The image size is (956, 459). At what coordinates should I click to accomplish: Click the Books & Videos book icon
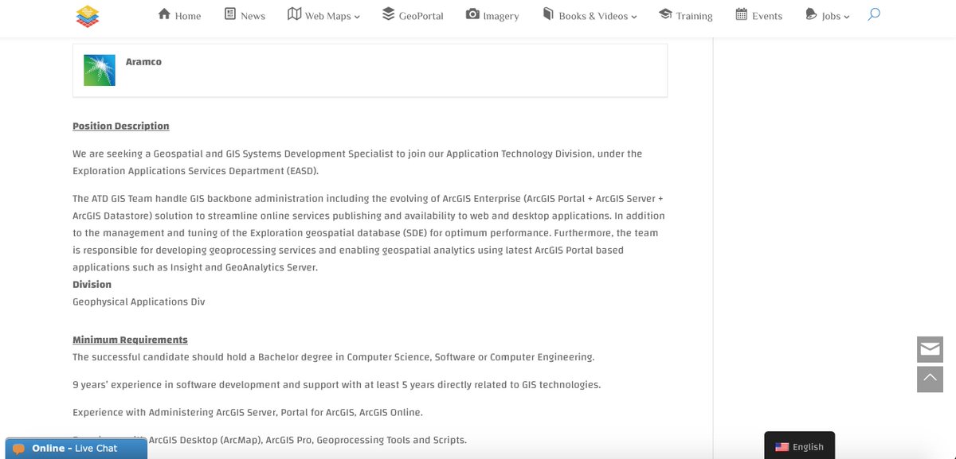(548, 14)
